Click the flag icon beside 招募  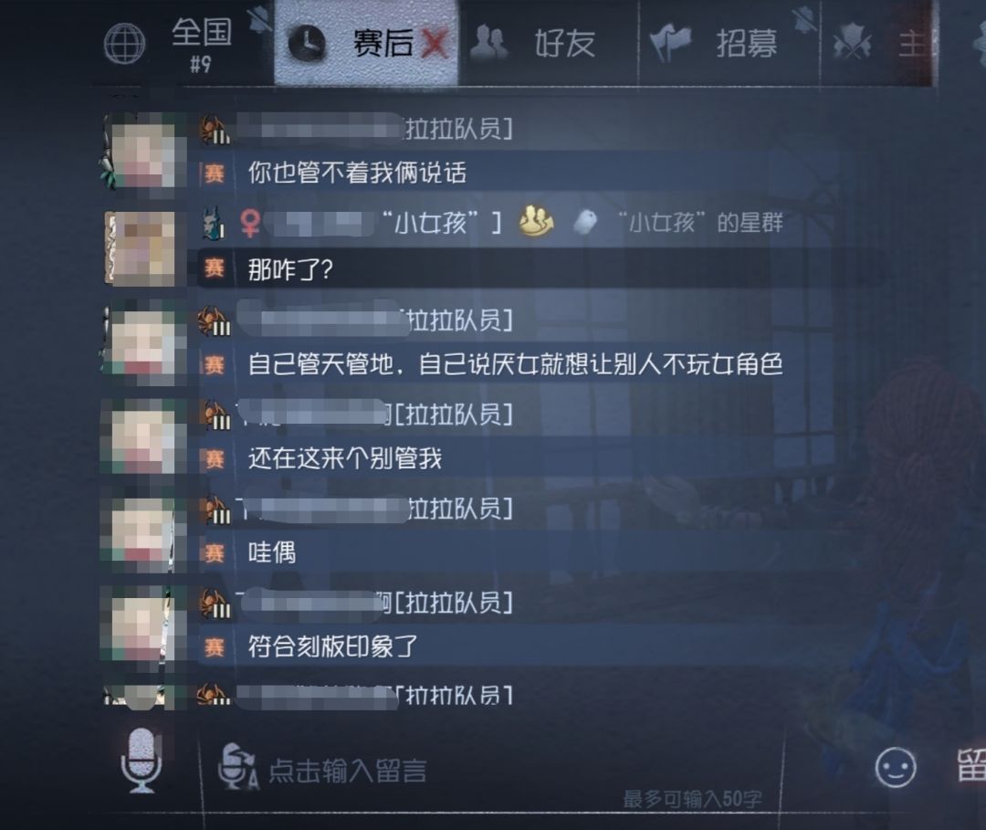pos(670,43)
